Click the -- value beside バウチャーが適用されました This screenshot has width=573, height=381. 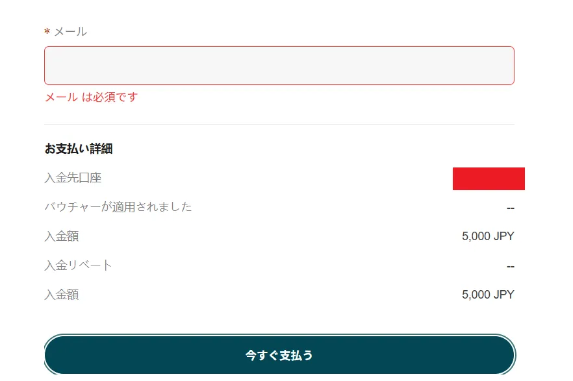pos(511,207)
